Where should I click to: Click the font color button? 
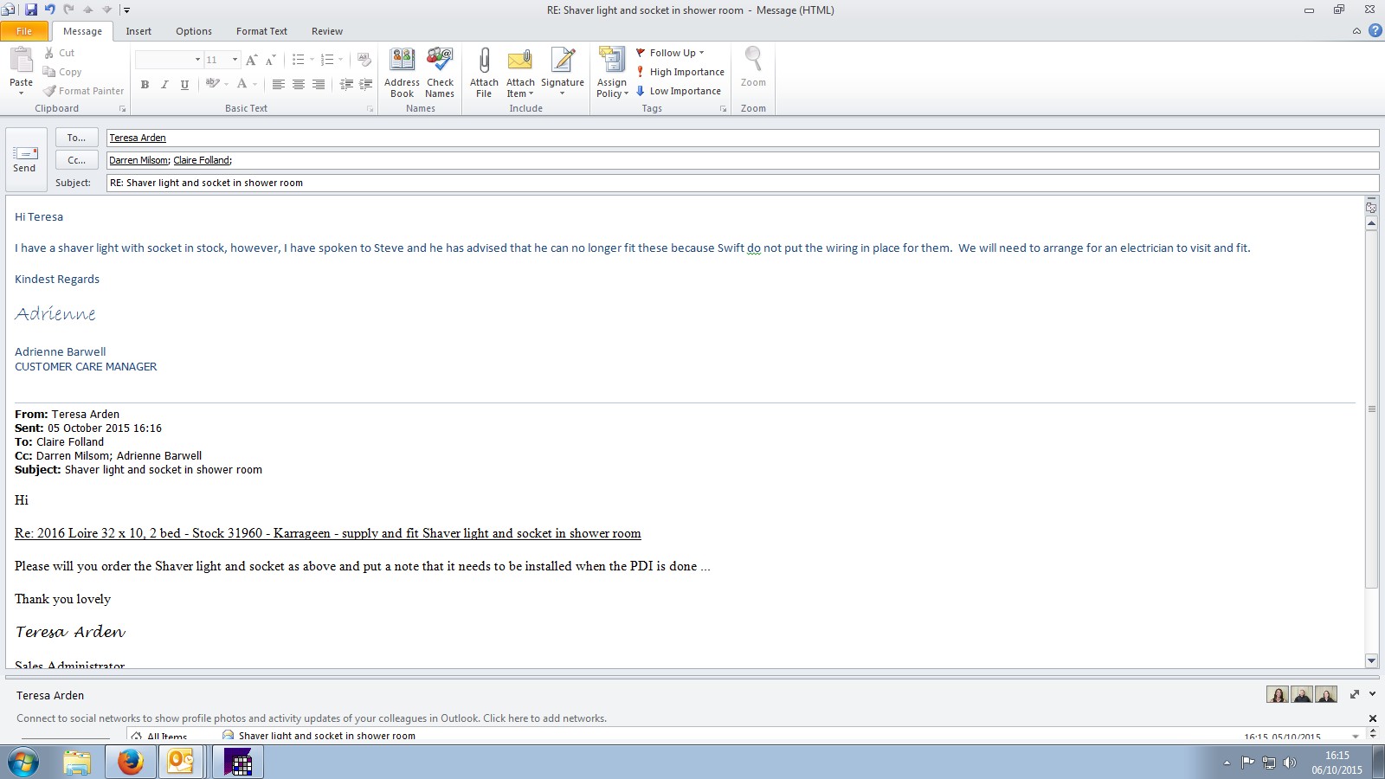click(x=242, y=84)
